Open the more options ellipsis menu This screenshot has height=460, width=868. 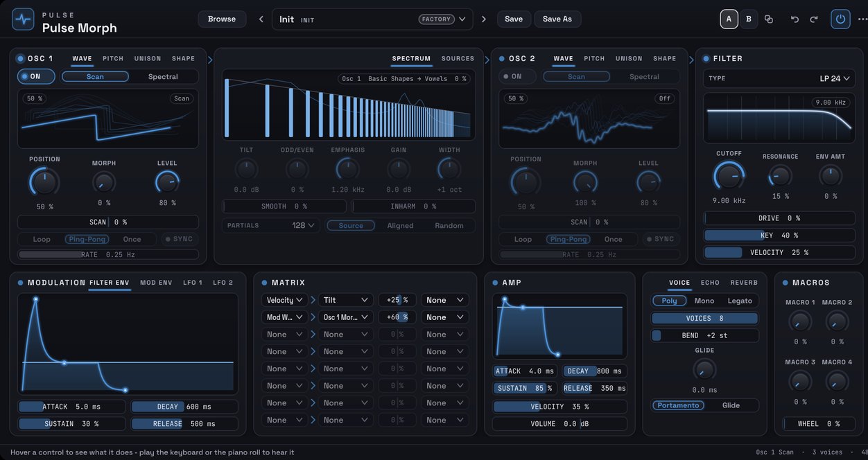pyautogui.click(x=862, y=19)
